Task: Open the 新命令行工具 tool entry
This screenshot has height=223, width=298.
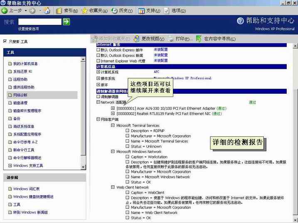Action: (24, 150)
